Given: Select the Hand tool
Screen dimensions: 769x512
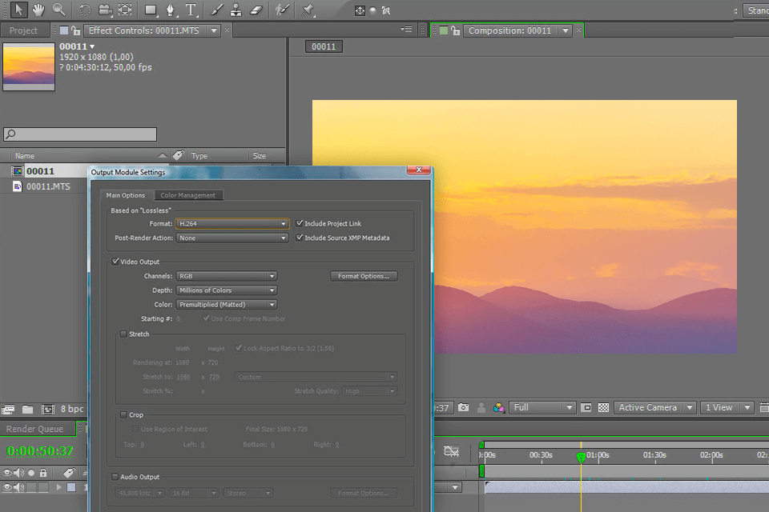Looking at the screenshot, I should tap(38, 10).
